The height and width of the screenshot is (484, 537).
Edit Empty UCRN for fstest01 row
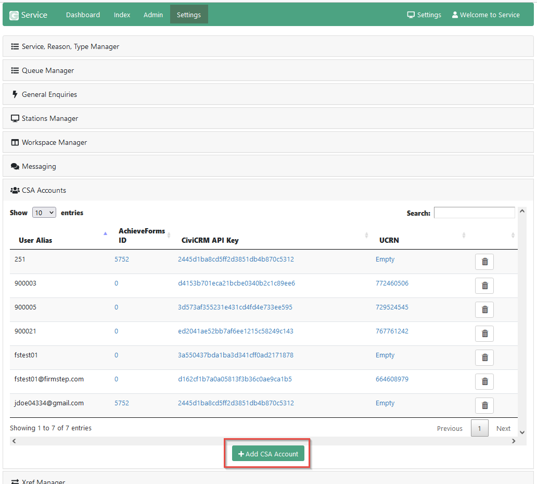(x=385, y=355)
